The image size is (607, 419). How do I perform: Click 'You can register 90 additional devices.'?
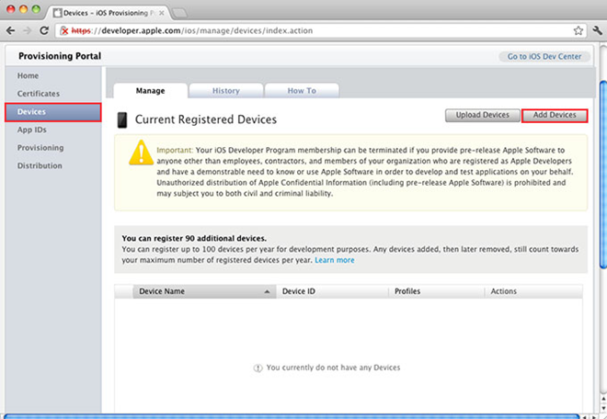[194, 239]
